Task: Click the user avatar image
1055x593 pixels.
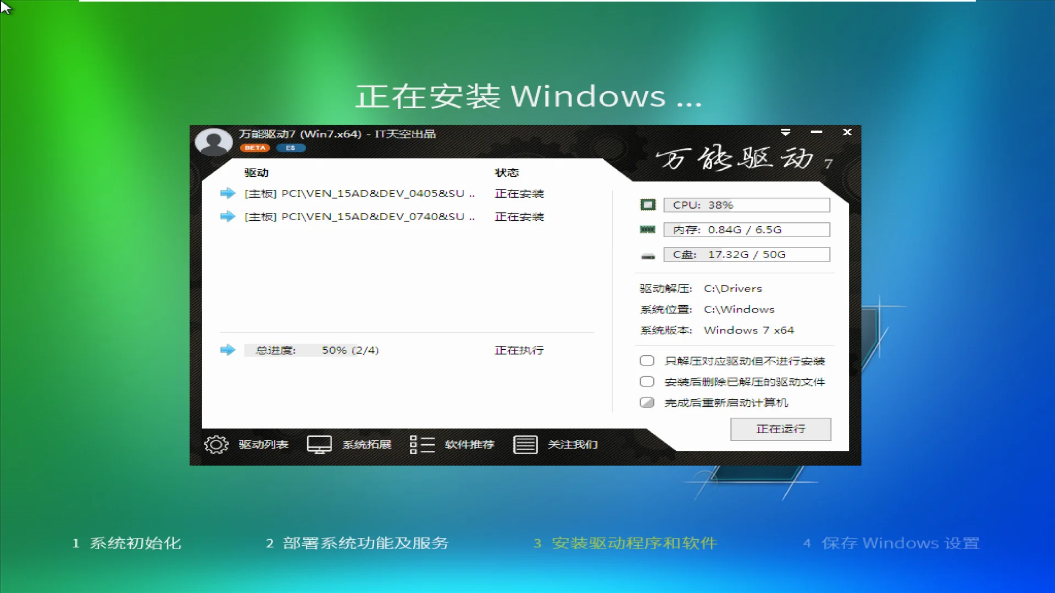Action: 213,141
